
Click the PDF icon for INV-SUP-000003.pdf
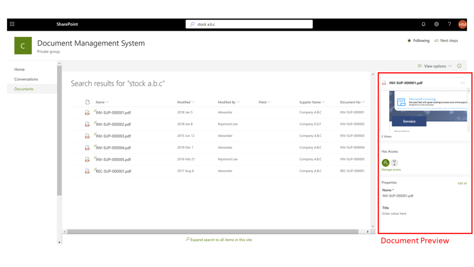pyautogui.click(x=87, y=136)
